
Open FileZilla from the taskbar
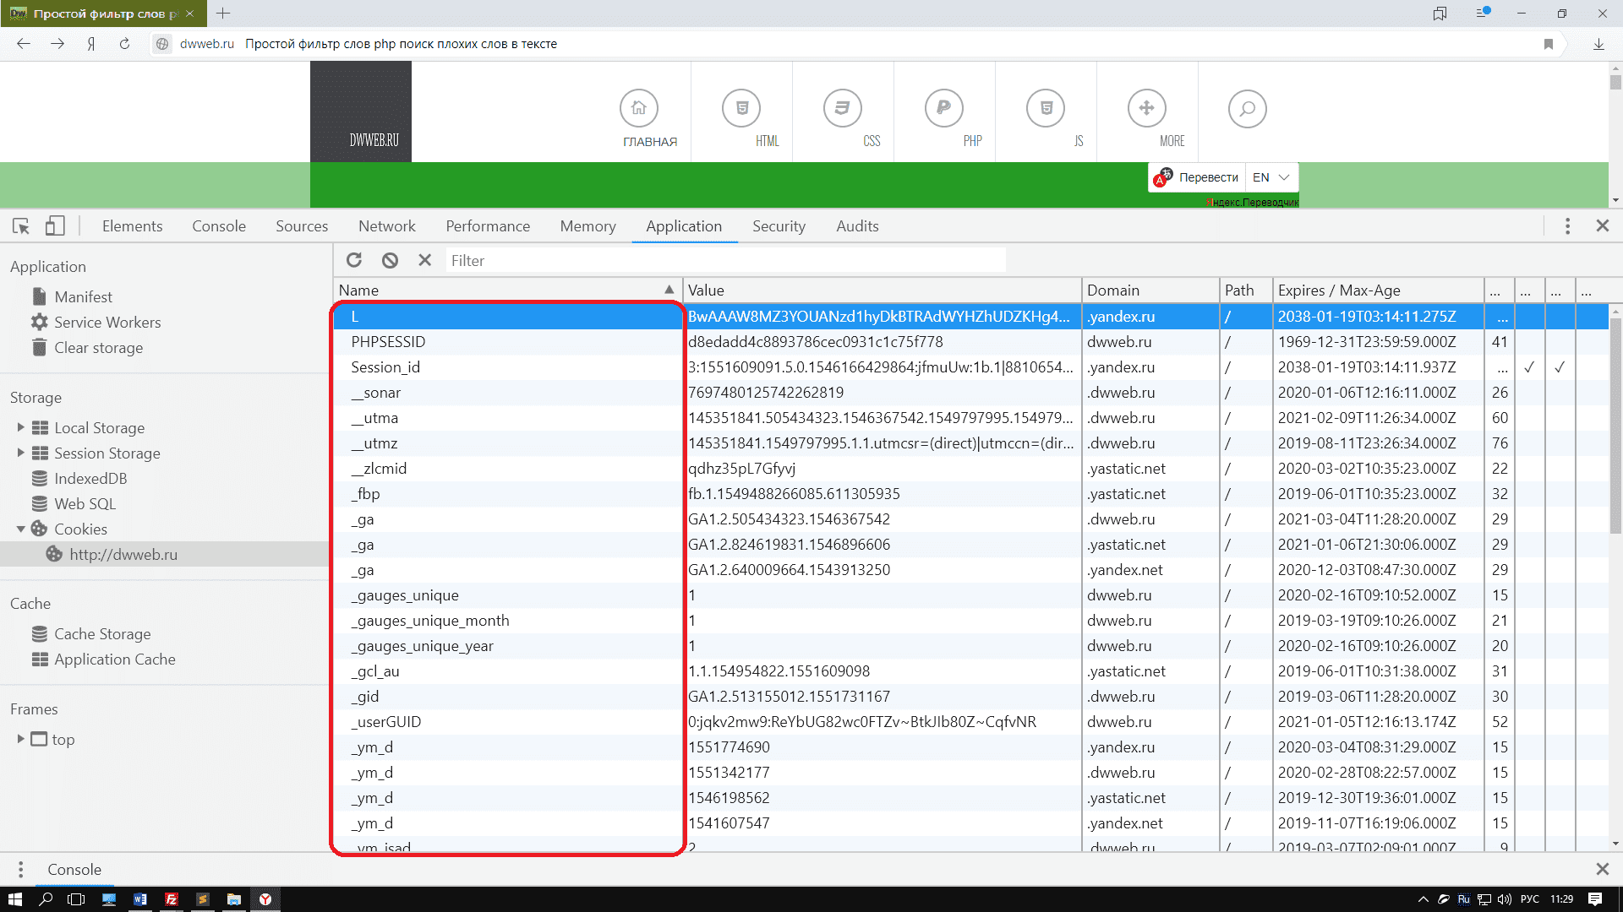172,899
